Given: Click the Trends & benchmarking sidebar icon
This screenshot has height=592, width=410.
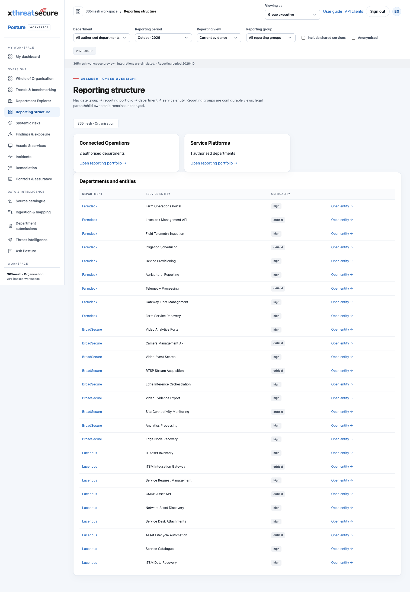Looking at the screenshot, I should (10, 90).
